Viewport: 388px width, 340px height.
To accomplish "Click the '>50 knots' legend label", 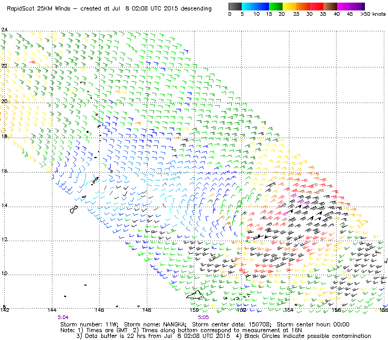I will tap(373, 14).
